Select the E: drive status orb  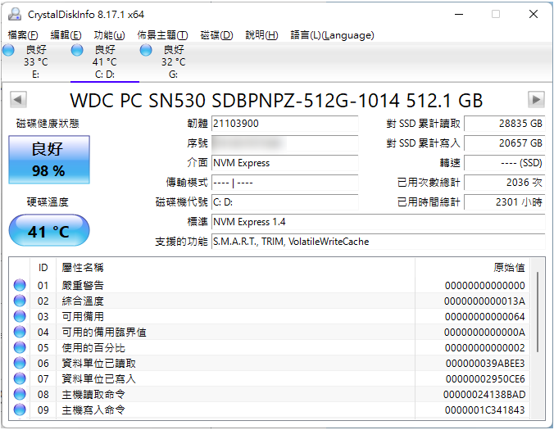pyautogui.click(x=8, y=50)
